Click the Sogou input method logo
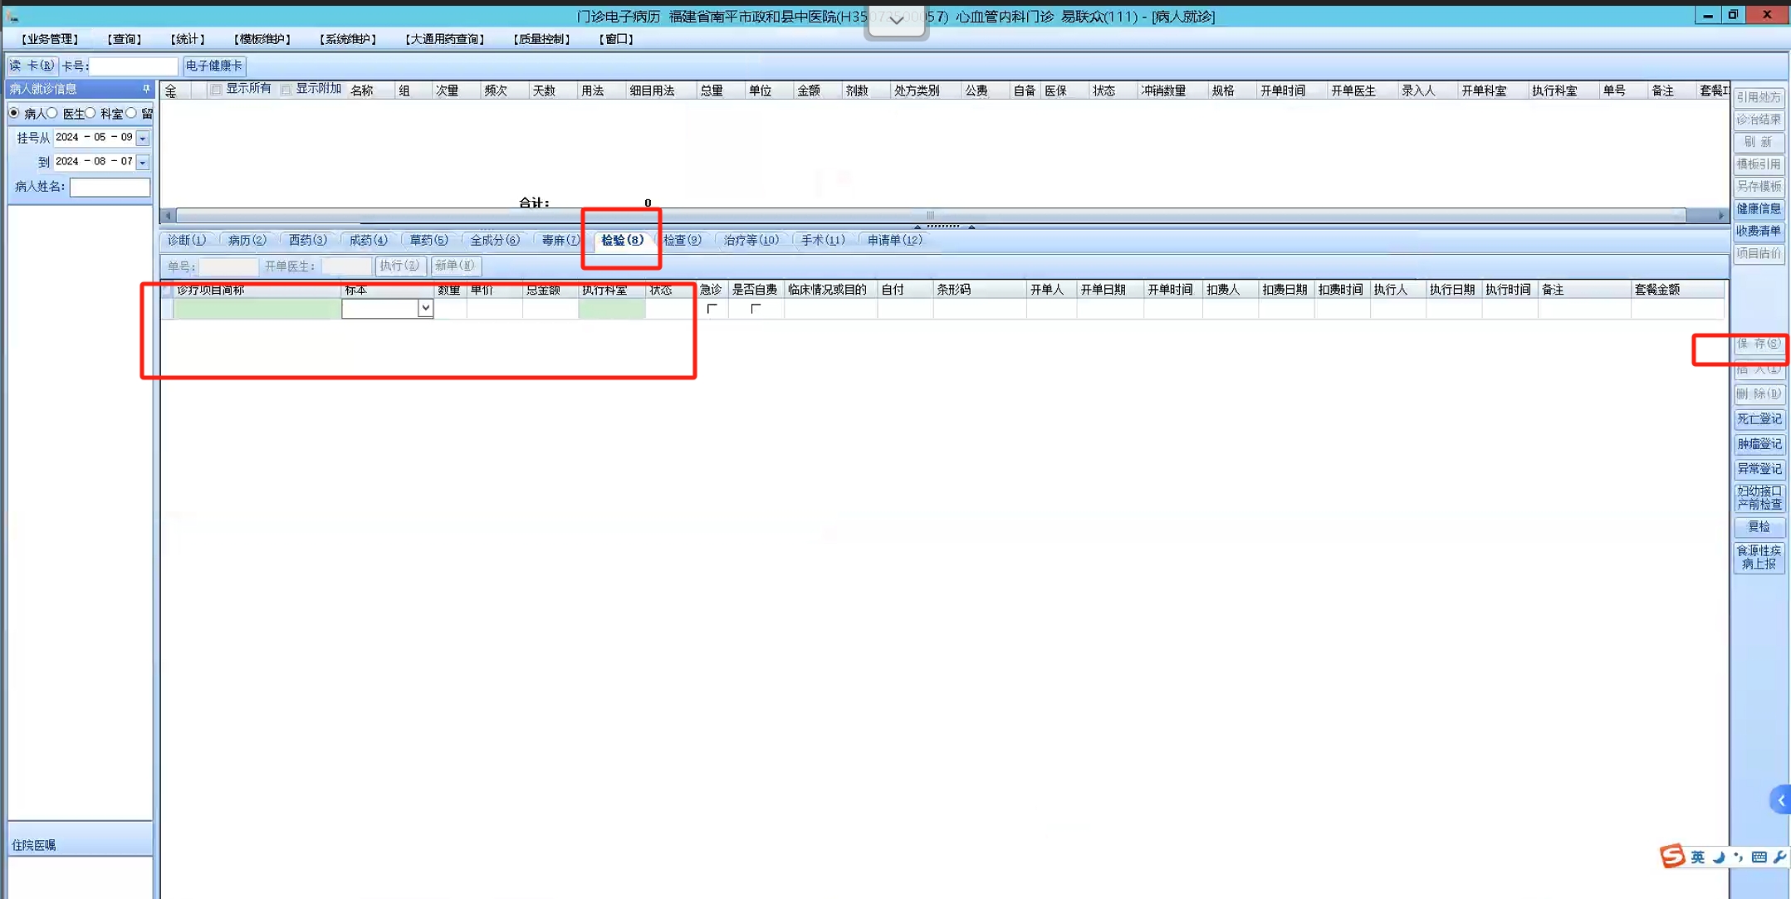1791x899 pixels. 1671,856
